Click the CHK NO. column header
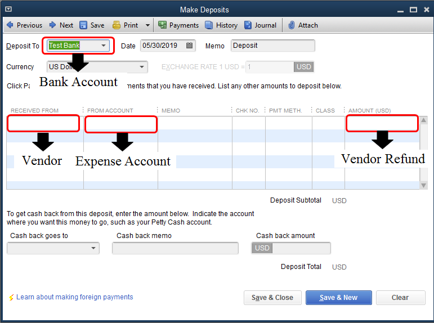This screenshot has height=323, width=434. point(247,110)
